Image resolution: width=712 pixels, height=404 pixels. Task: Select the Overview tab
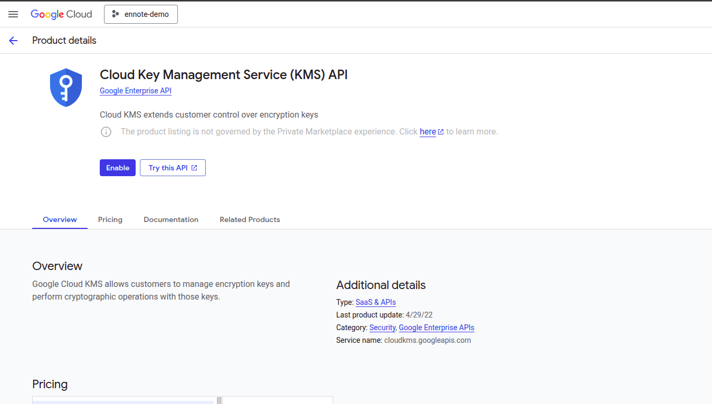point(60,219)
